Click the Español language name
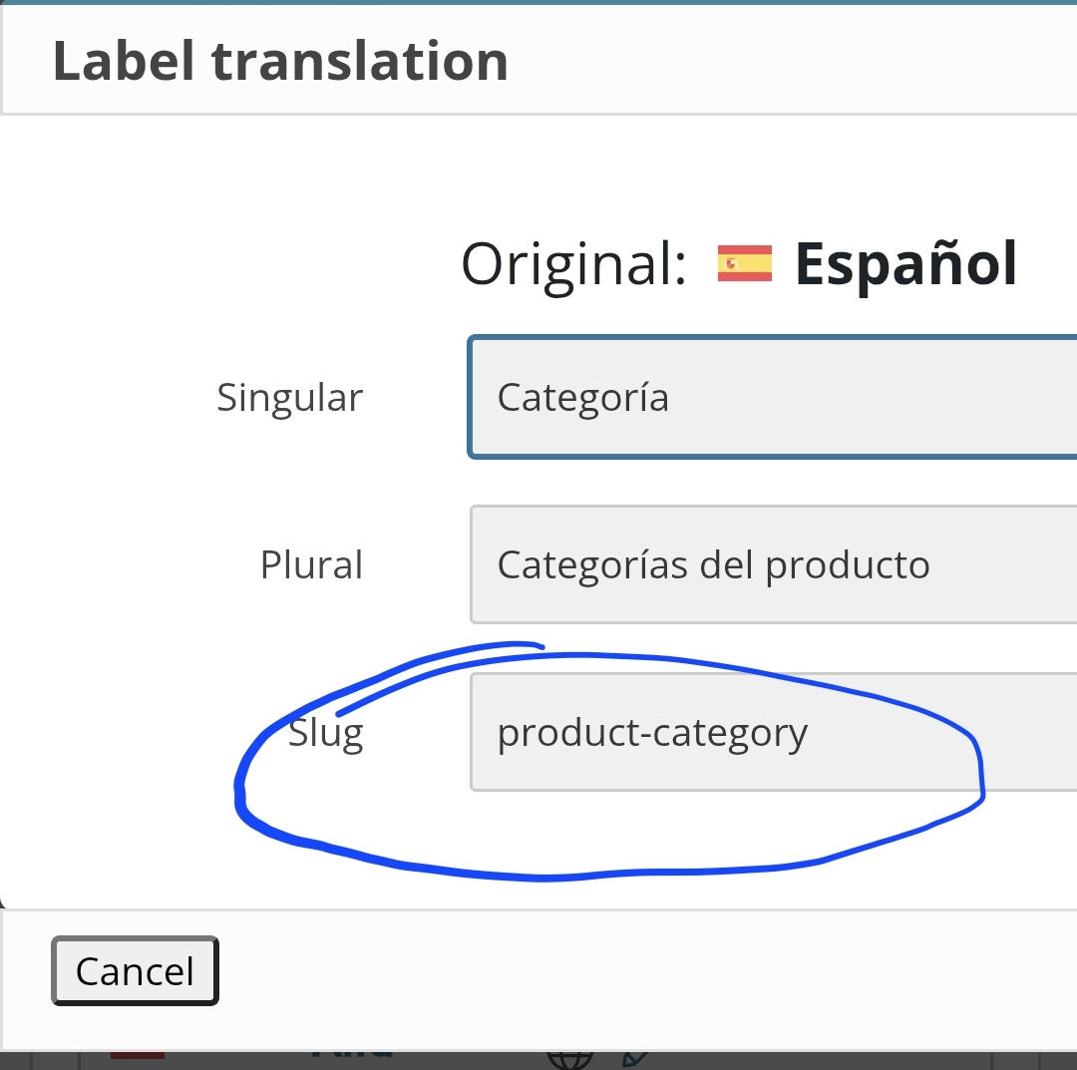The width and height of the screenshot is (1077, 1070). click(x=905, y=263)
